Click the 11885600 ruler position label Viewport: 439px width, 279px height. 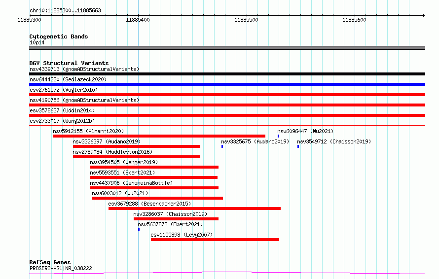[x=354, y=20]
